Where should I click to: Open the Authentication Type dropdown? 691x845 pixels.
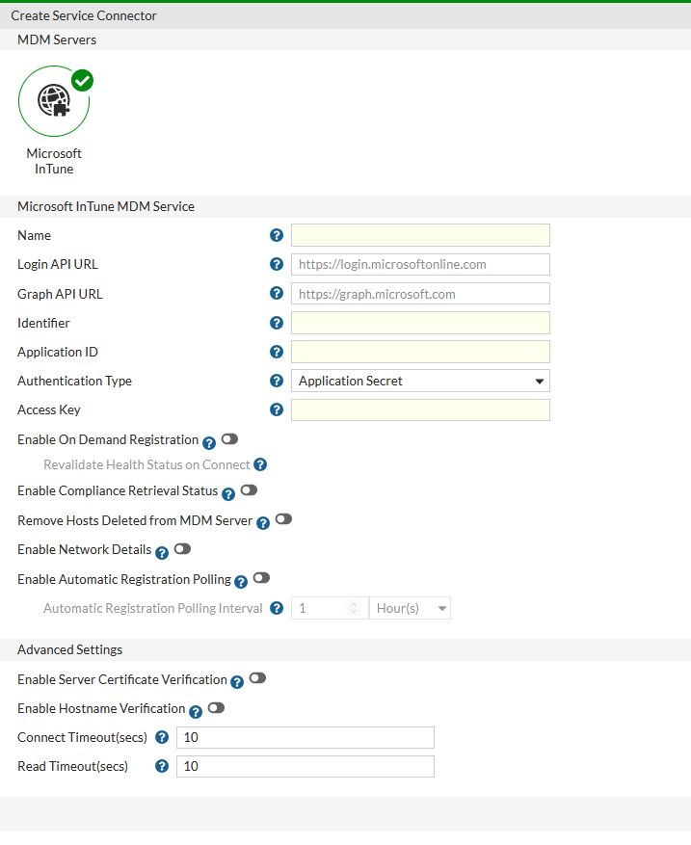(x=419, y=381)
